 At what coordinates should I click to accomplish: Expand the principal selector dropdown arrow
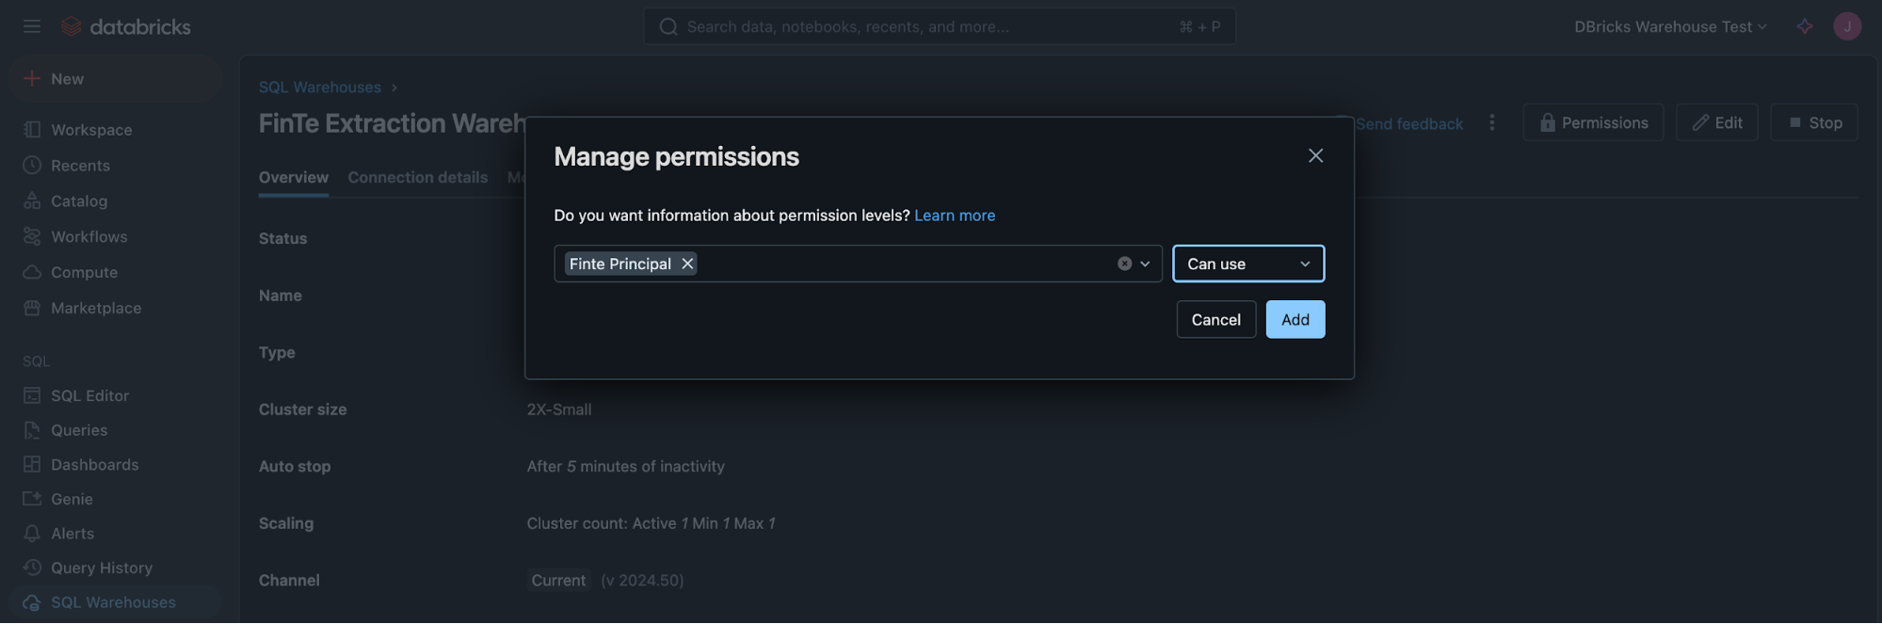point(1145,264)
